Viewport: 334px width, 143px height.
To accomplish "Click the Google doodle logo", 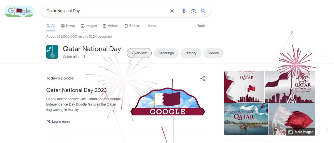I will coord(19,11).
